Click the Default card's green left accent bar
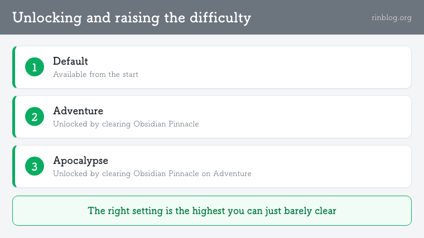Viewport: 424px width, 238px height. (x=14, y=67)
